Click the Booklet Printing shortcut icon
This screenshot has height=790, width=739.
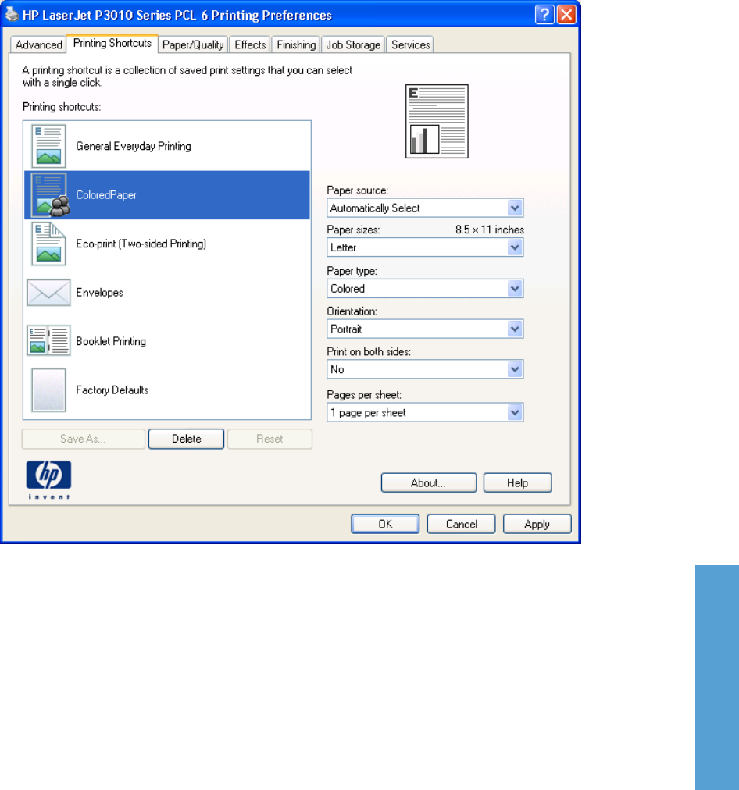click(48, 341)
